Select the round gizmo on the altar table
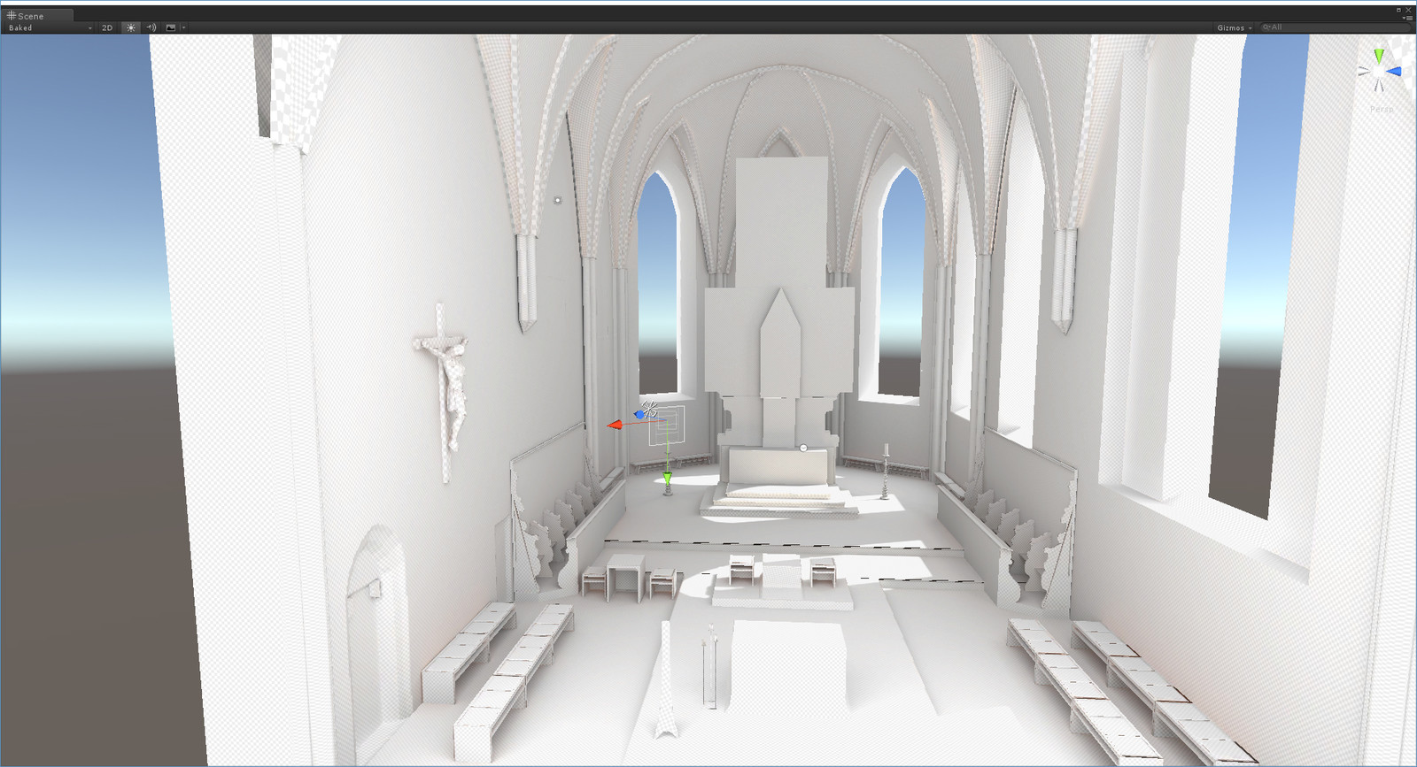The width and height of the screenshot is (1417, 767). point(803,449)
